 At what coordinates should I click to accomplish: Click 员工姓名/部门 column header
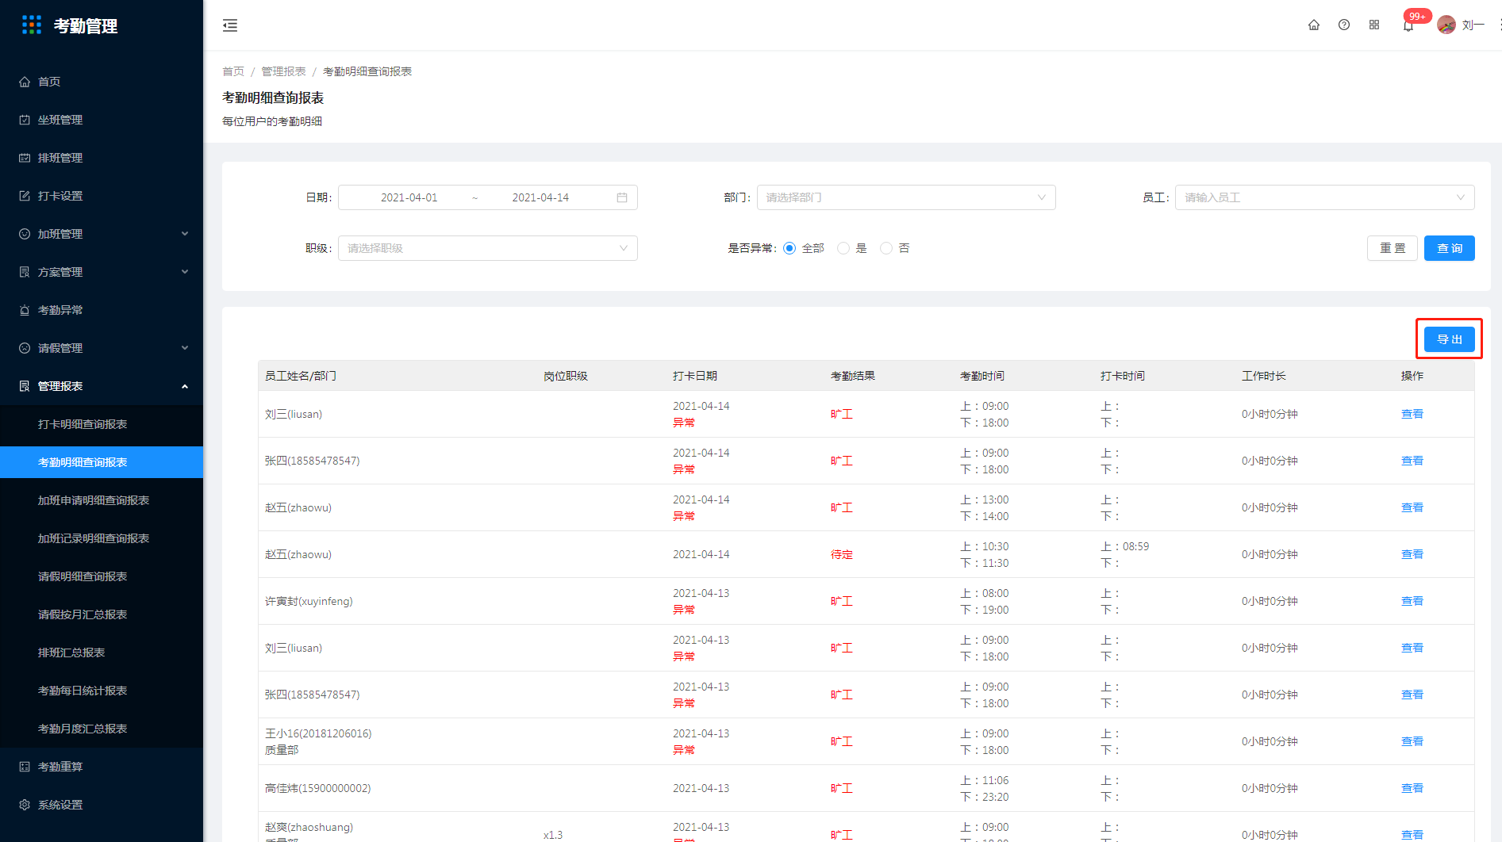pos(301,376)
